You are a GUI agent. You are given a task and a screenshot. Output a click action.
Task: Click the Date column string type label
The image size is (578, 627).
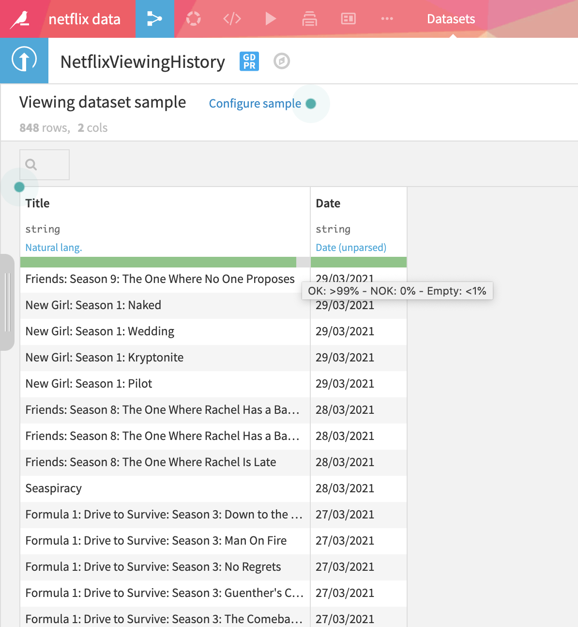coord(333,229)
